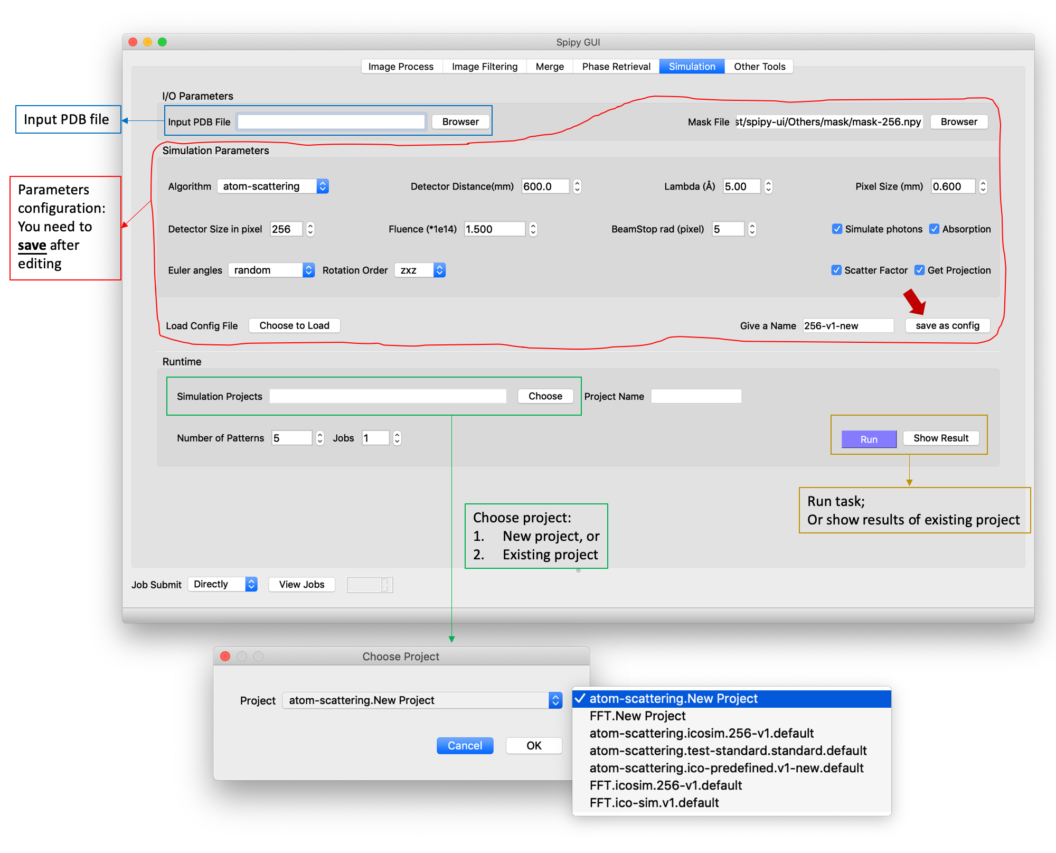Click Cancel in Choose Project dialog

click(x=465, y=745)
